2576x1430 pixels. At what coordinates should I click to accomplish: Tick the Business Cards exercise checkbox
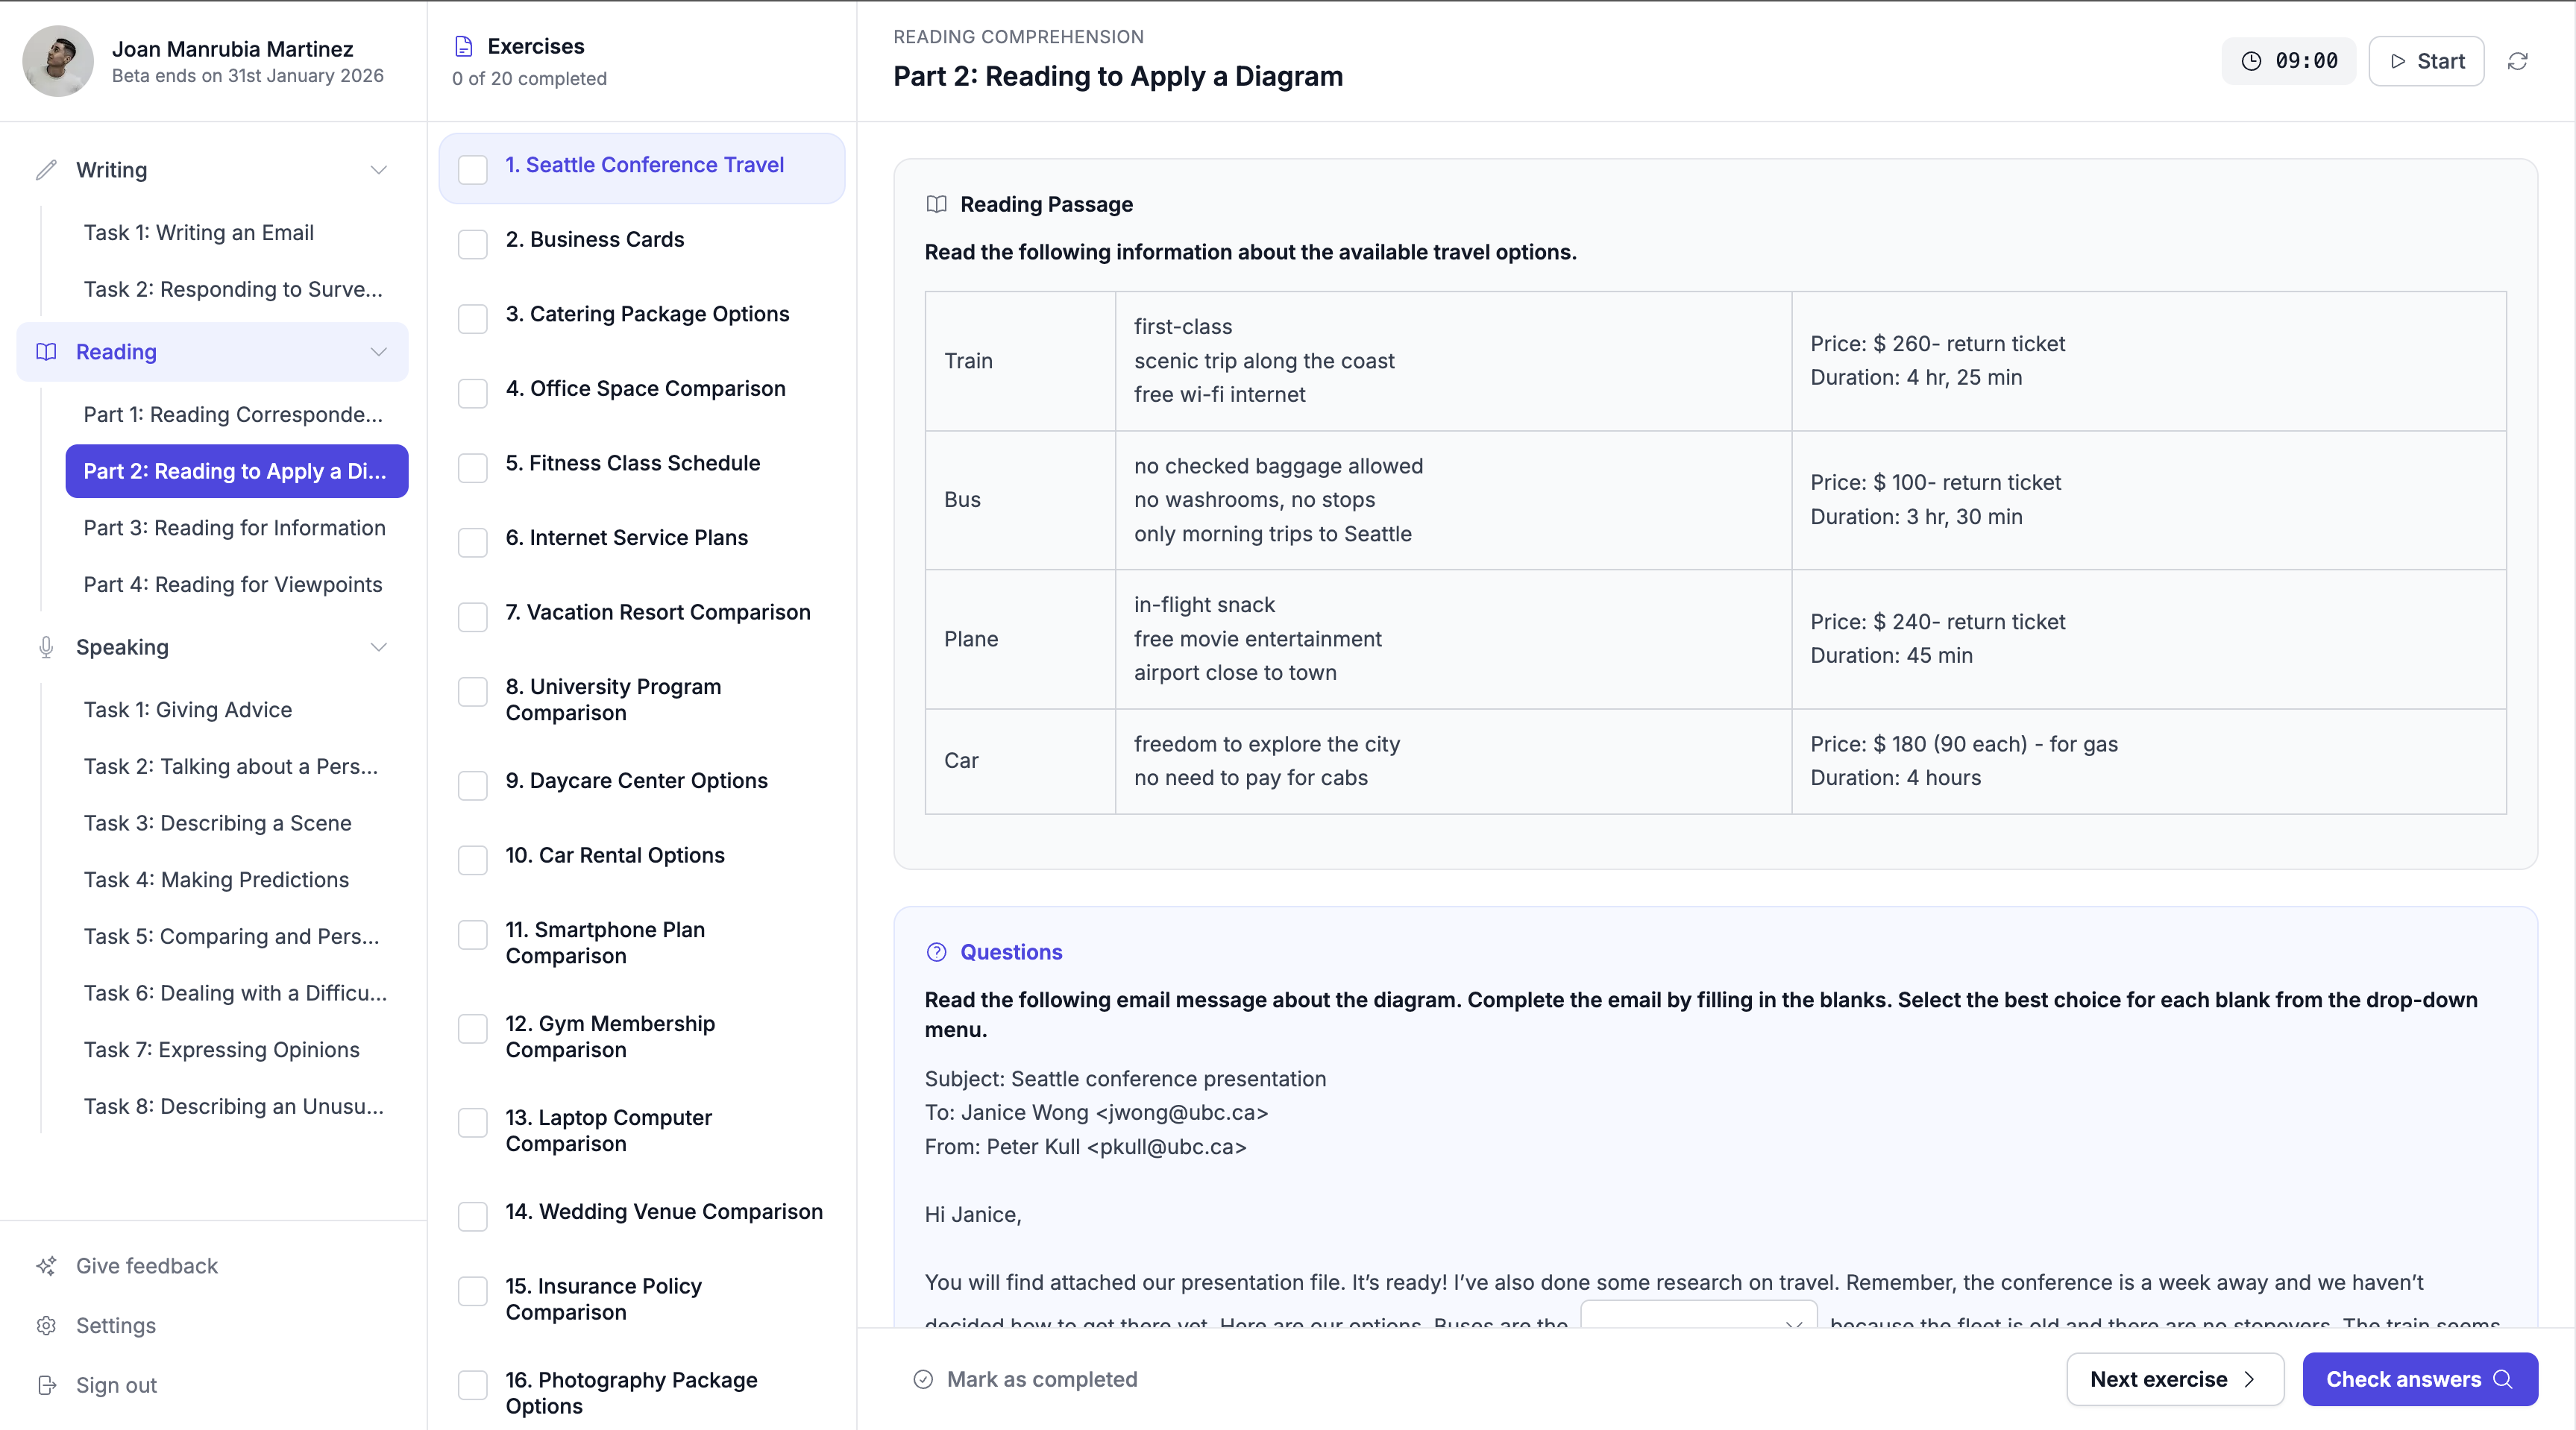(472, 244)
